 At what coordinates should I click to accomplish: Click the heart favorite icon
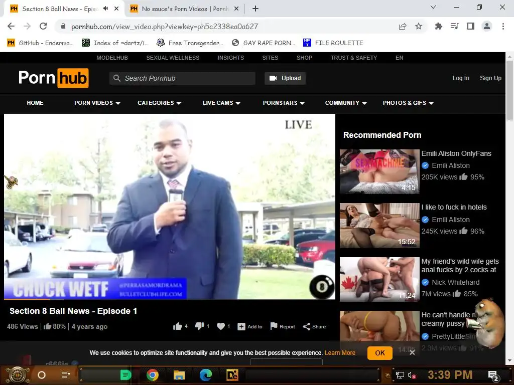[x=221, y=326]
